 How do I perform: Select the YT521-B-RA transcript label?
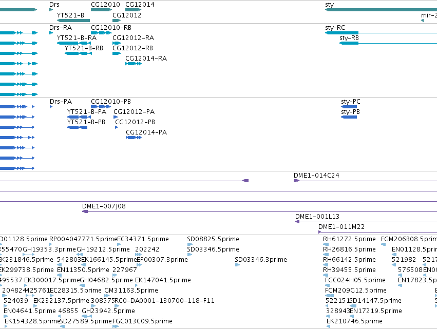(x=77, y=38)
